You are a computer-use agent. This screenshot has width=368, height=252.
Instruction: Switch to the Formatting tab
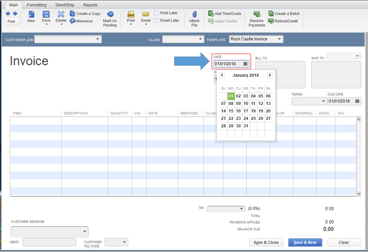click(x=36, y=5)
